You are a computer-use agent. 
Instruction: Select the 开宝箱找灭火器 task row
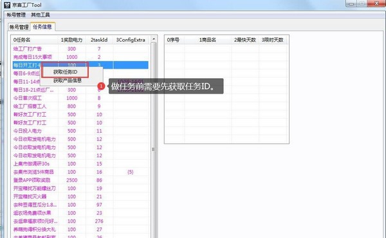[x=80, y=196]
